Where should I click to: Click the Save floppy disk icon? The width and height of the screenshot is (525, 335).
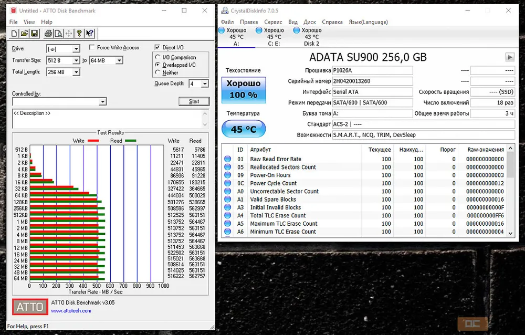[34, 34]
